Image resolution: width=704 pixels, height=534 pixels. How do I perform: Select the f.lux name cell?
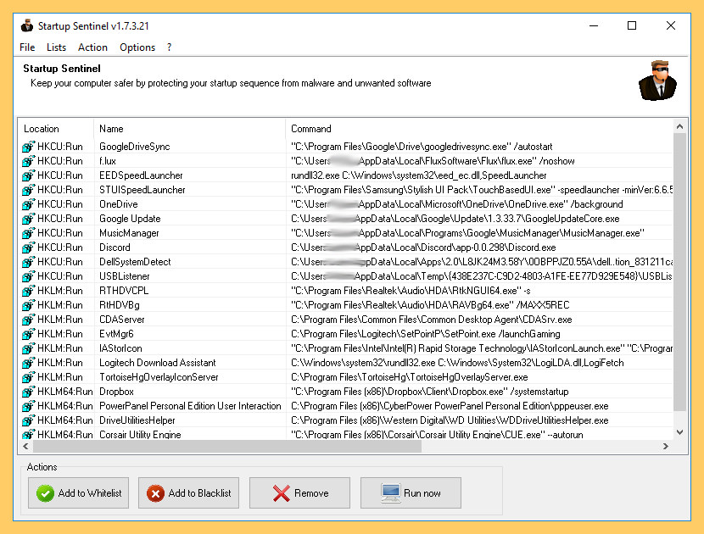108,161
